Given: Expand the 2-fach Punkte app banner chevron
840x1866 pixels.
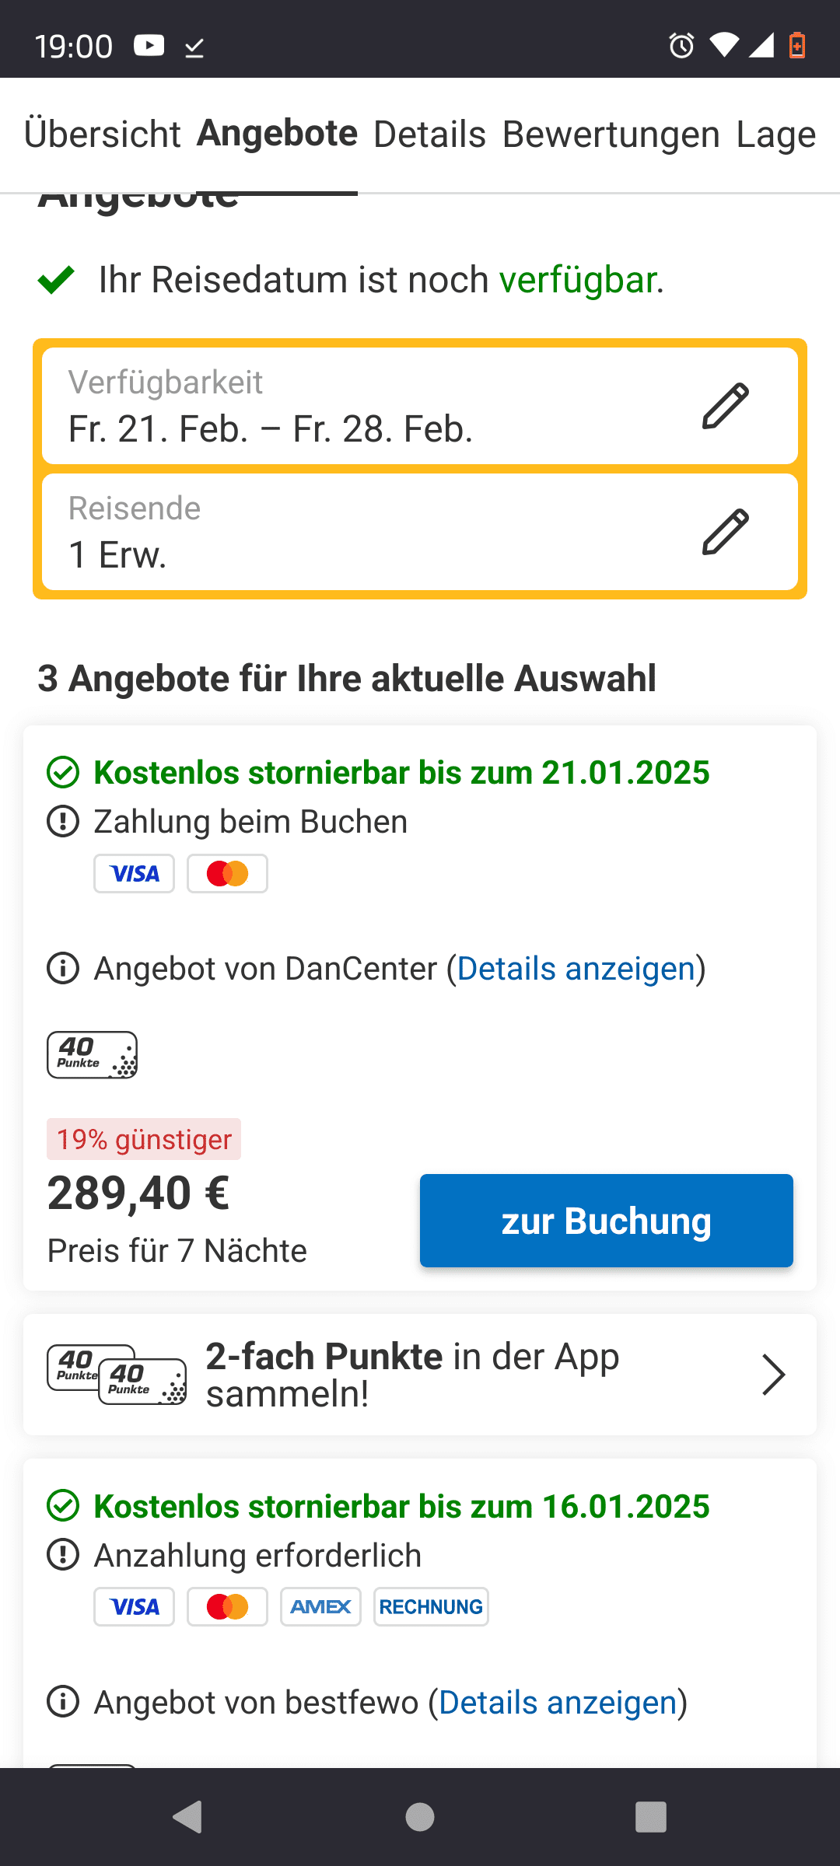Looking at the screenshot, I should (x=773, y=1375).
